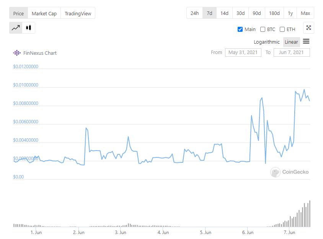Image resolution: width=323 pixels, height=239 pixels.
Task: Click the $0.01000000 axis label
Action: [26, 85]
